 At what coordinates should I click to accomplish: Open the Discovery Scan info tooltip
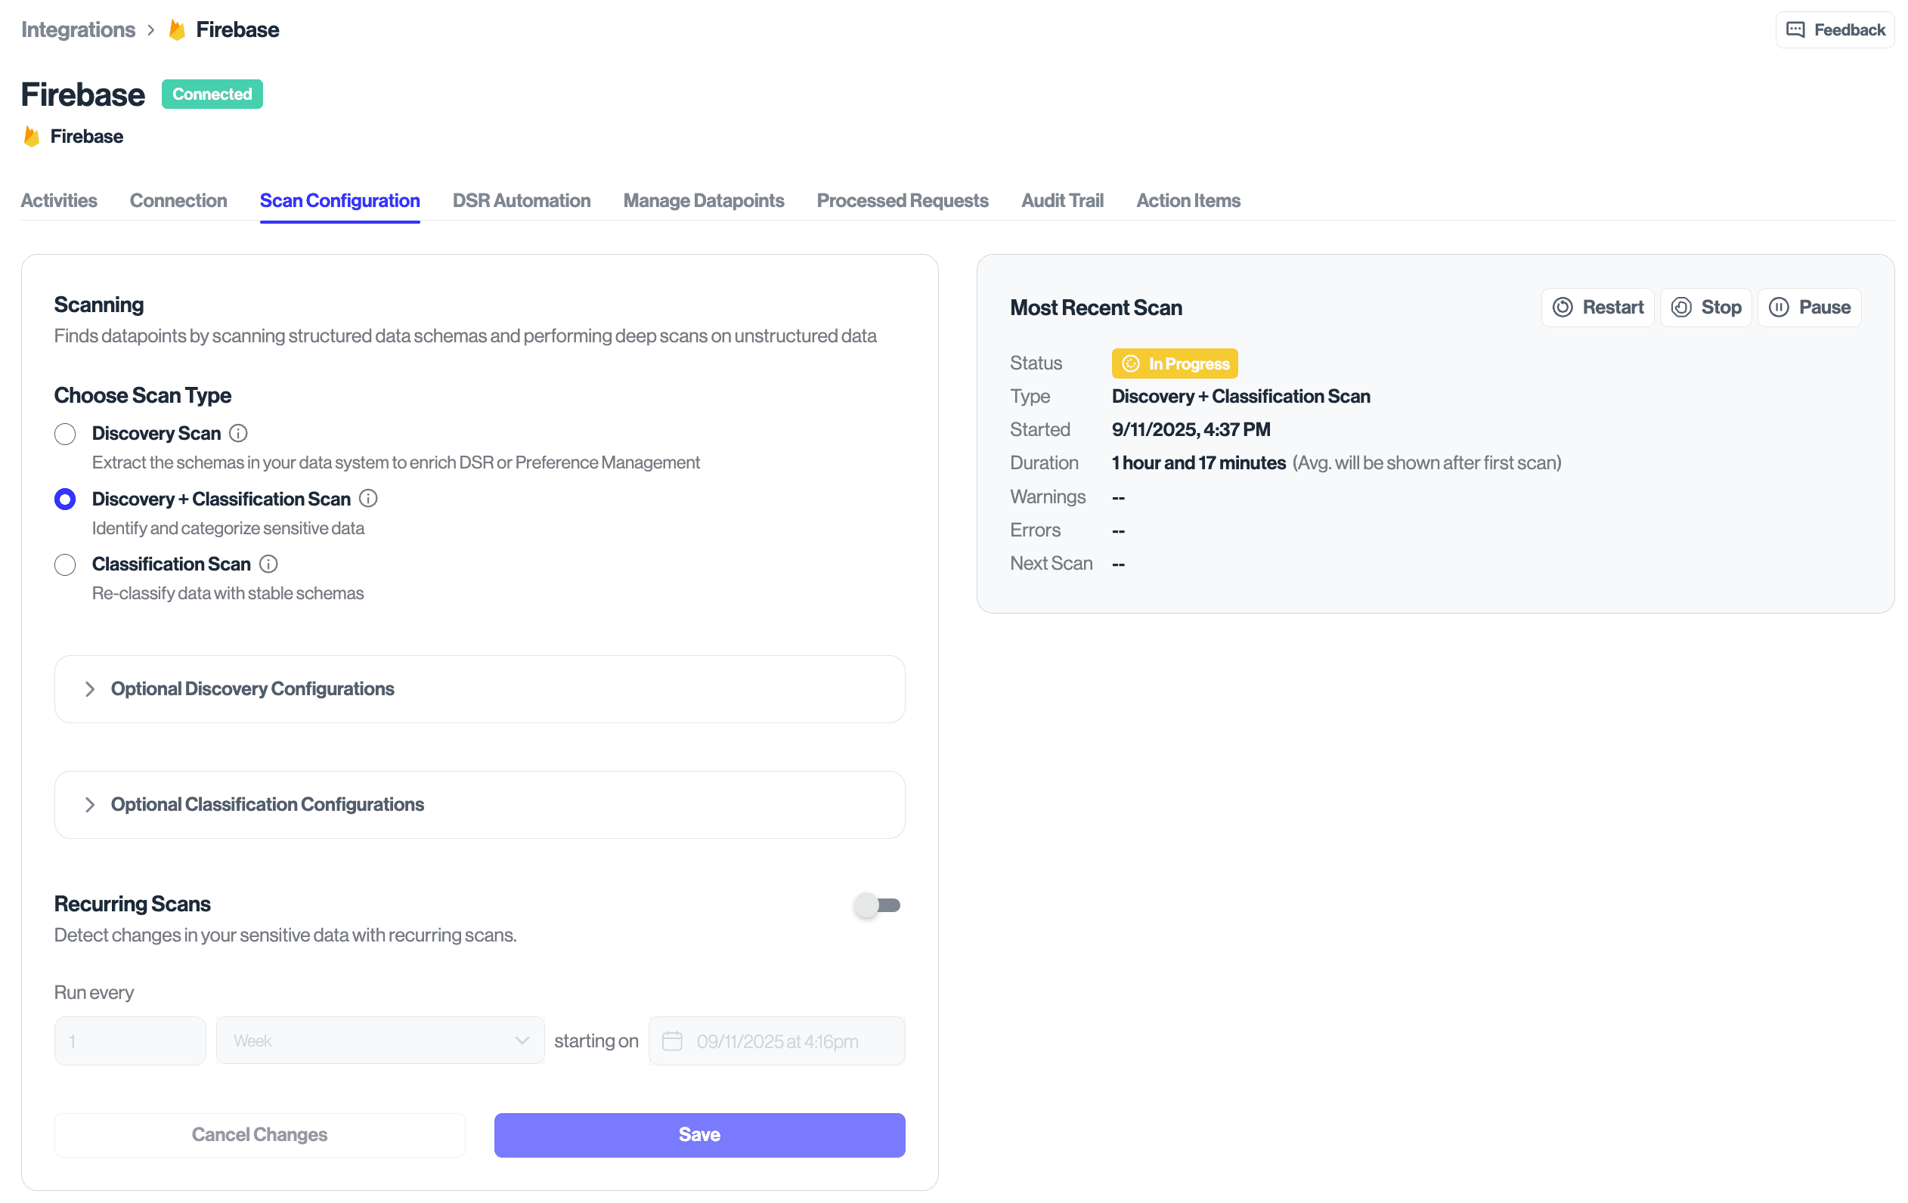coord(239,433)
